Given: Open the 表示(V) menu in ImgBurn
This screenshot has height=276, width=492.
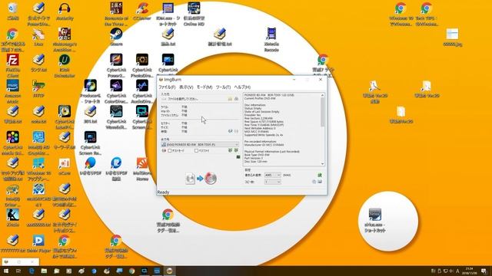Looking at the screenshot, I should [x=186, y=87].
